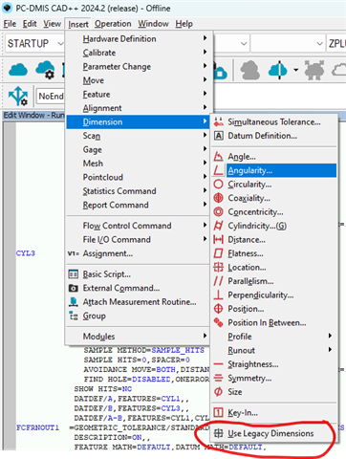Open the Edit menu
The image size is (346, 459).
pyautogui.click(x=30, y=24)
